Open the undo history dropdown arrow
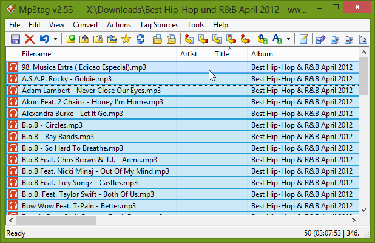 pyautogui.click(x=55, y=39)
